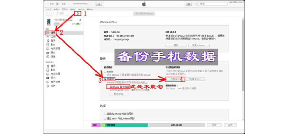
Task: Open the AirPlay output button
Action: tap(99, 4)
